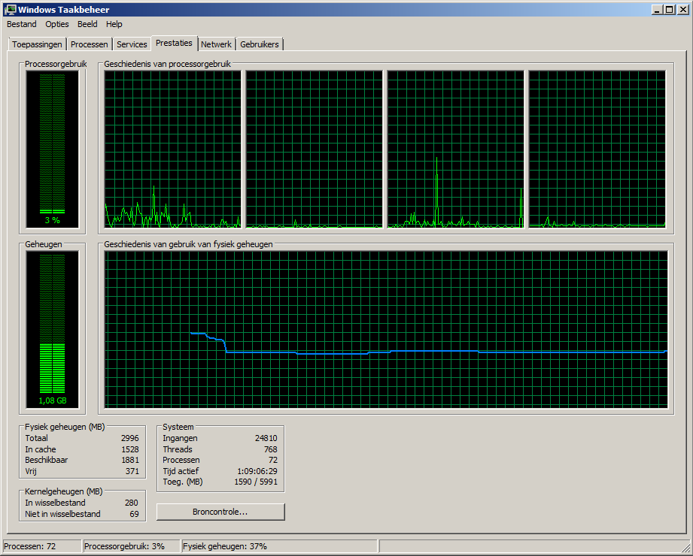Click the Geschiedenis van processorgebruik label
The image size is (693, 556).
pos(168,64)
